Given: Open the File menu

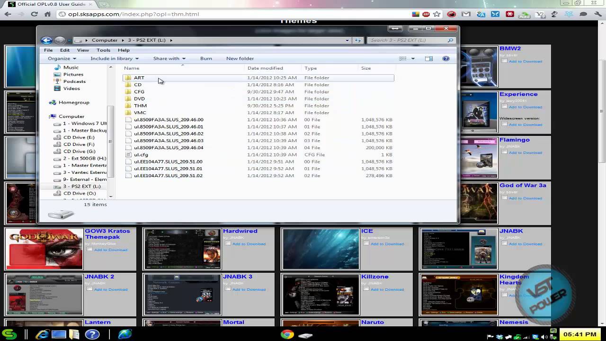Looking at the screenshot, I should pos(48,50).
